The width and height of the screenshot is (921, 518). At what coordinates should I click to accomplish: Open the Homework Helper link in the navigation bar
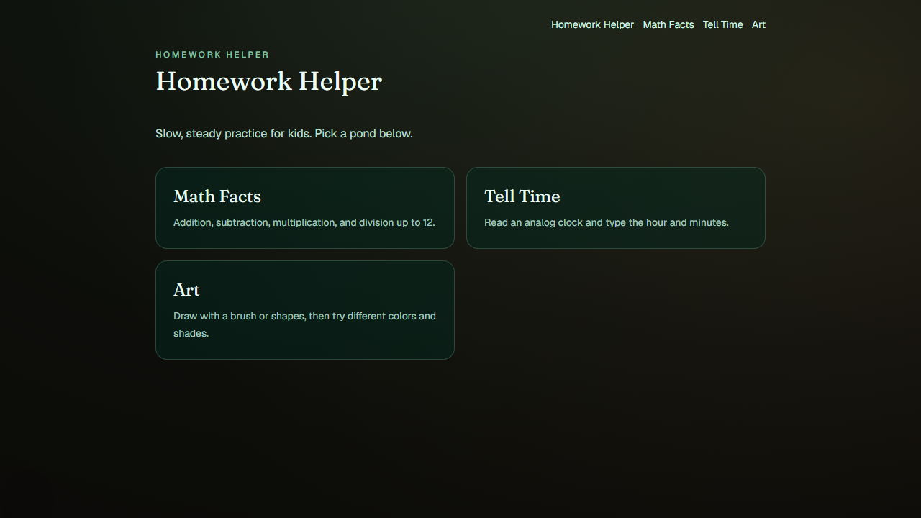pos(592,24)
